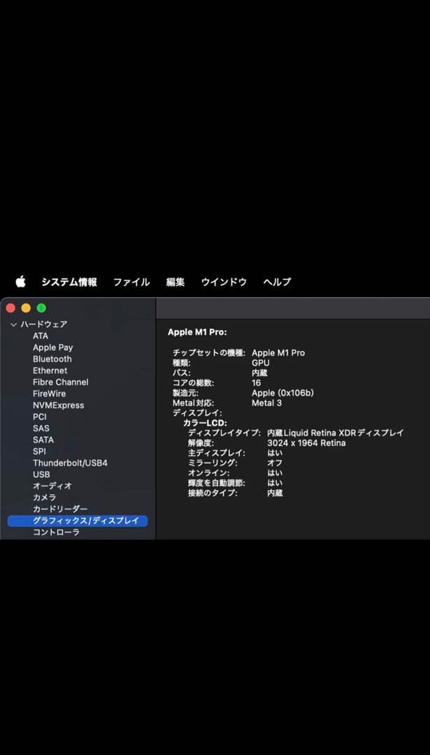Click the チップセットの機種 Apple M1 Pro value

click(x=278, y=353)
